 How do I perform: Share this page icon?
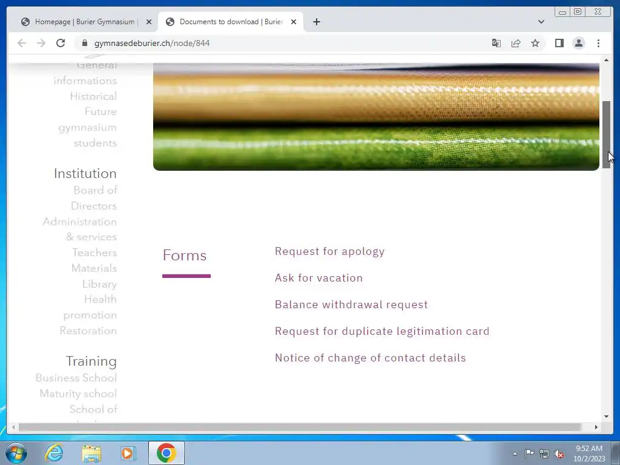coord(516,43)
